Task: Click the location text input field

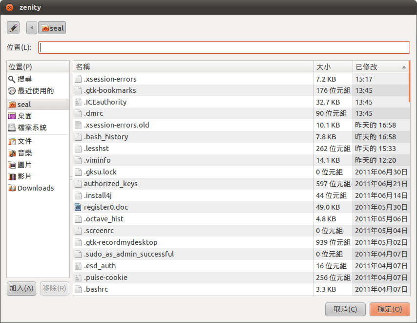Action: [224, 47]
